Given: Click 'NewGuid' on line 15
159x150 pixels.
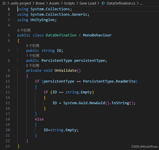Looking at the screenshot, I should (97, 103).
